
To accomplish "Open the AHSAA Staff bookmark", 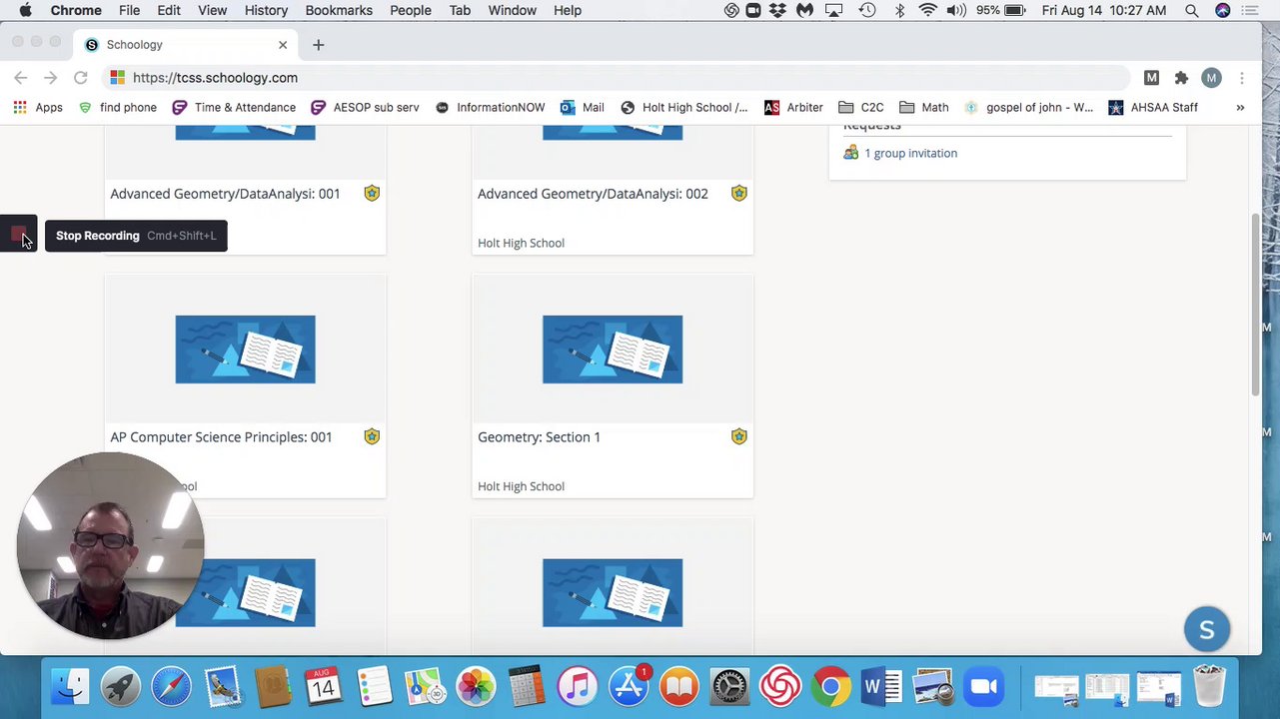I will point(1153,107).
